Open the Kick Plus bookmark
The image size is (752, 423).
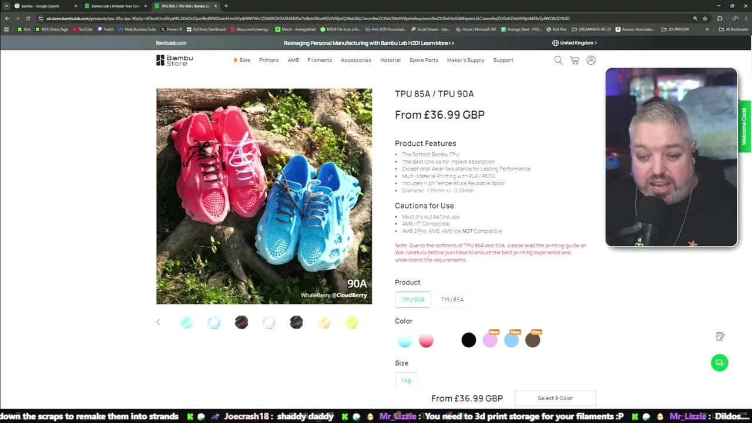pyautogui.click(x=556, y=29)
